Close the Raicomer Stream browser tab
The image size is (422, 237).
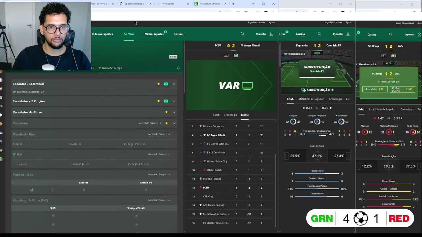pyautogui.click(x=226, y=4)
